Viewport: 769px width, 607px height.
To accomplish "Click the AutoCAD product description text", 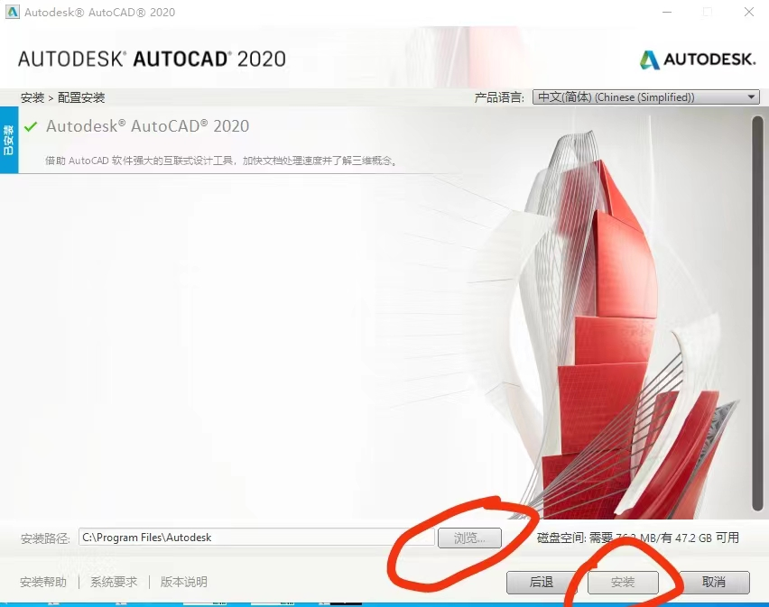I will click(x=221, y=161).
